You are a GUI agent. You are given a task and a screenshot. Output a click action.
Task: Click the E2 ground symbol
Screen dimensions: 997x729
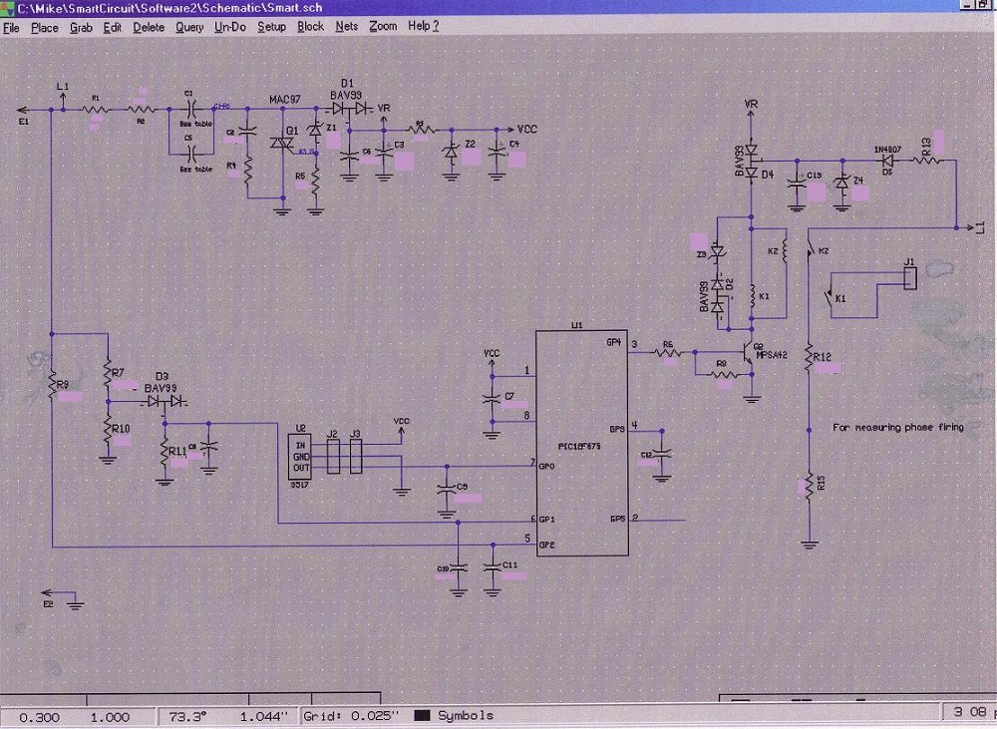click(x=72, y=598)
